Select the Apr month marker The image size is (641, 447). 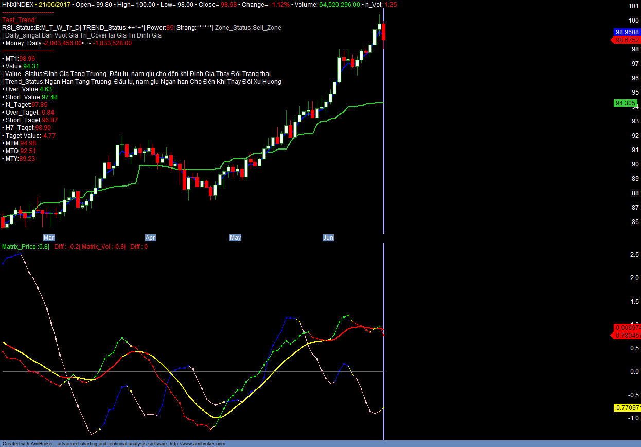pos(150,238)
